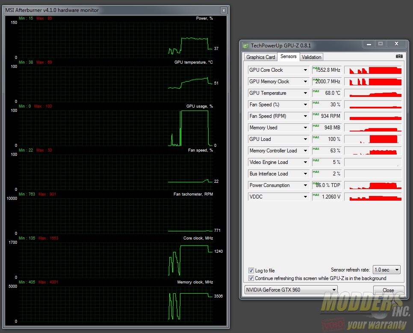This screenshot has height=333, width=413.
Task: Click the GPU-Z screenshot camera icon
Action: [x=399, y=56]
